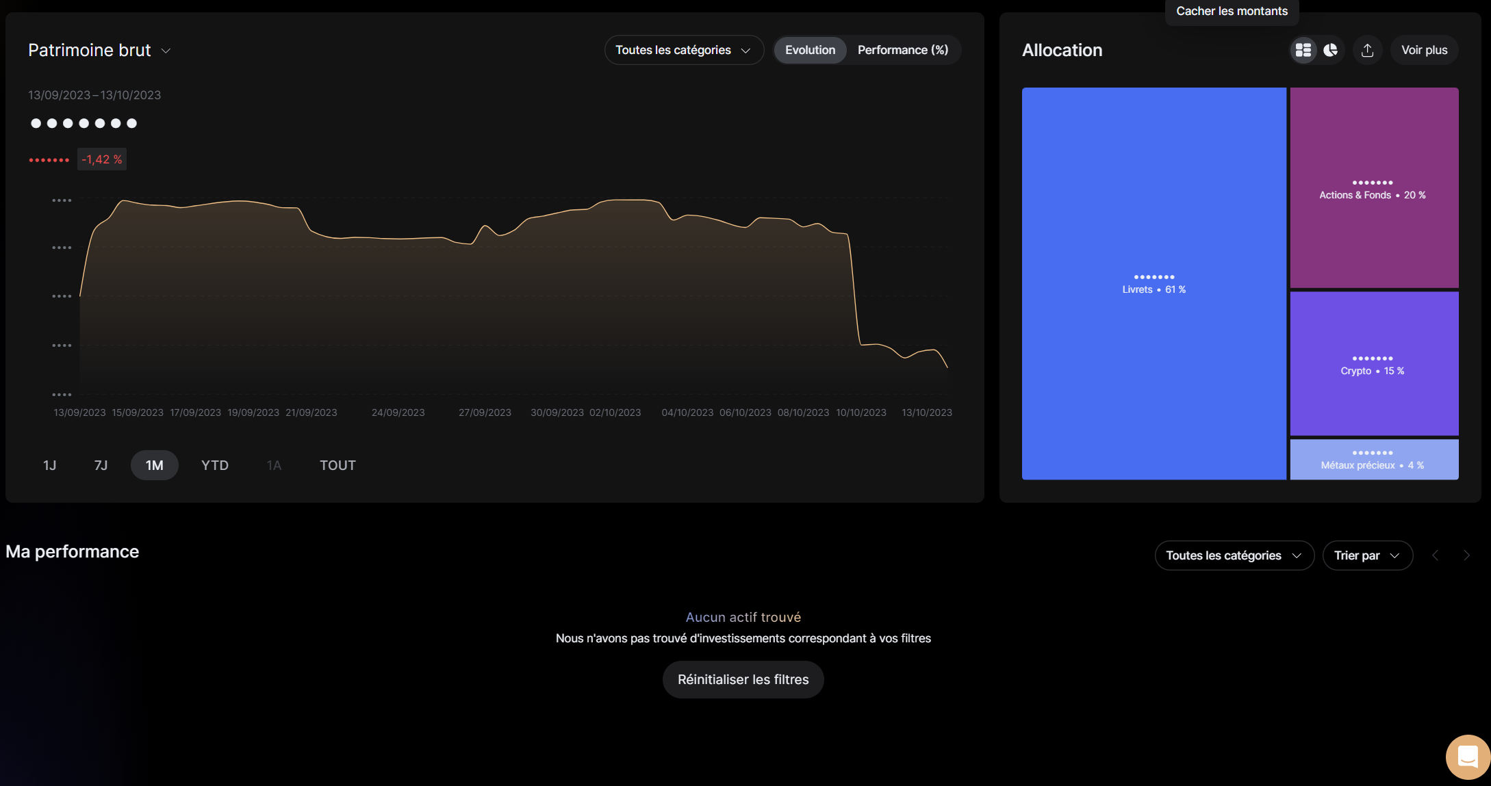Open the chat support bubble icon
1491x786 pixels.
[x=1468, y=757]
